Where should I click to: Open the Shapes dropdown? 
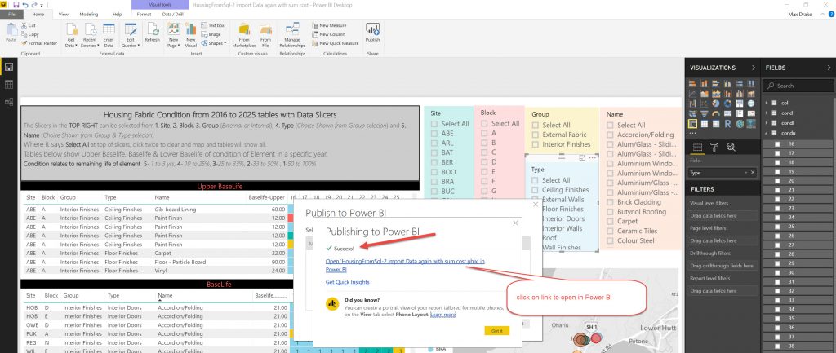pos(216,44)
